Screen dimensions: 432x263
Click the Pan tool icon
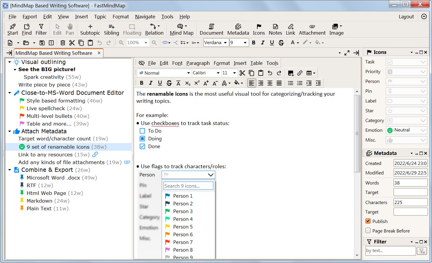(x=70, y=29)
